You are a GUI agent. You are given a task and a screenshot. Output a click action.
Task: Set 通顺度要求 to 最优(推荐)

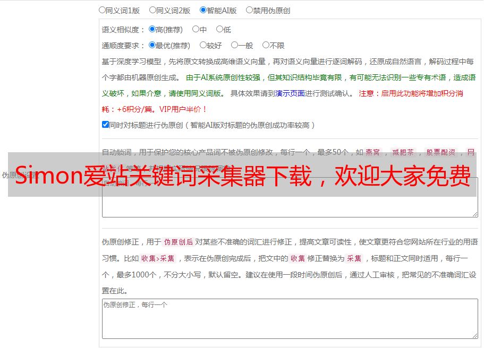(x=152, y=45)
